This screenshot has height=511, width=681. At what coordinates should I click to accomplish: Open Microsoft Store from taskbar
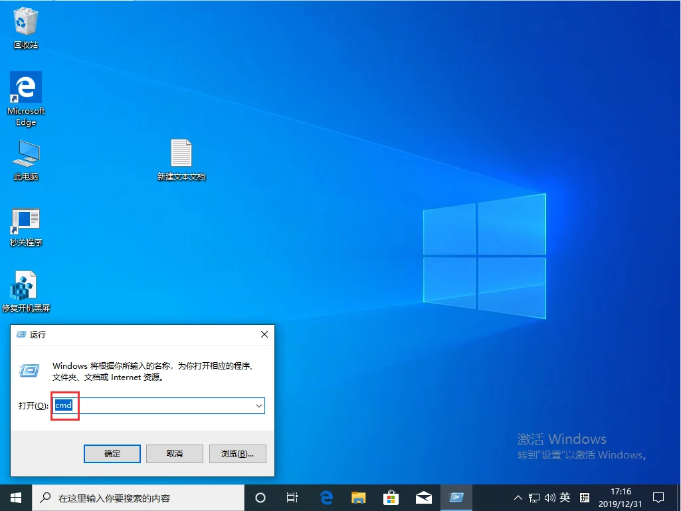point(391,498)
